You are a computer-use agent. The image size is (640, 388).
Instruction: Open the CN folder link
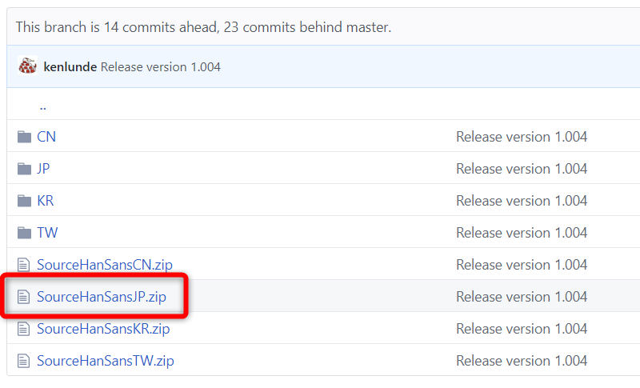[46, 137]
